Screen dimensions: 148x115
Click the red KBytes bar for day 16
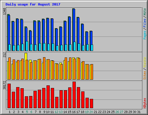pos(74,95)
